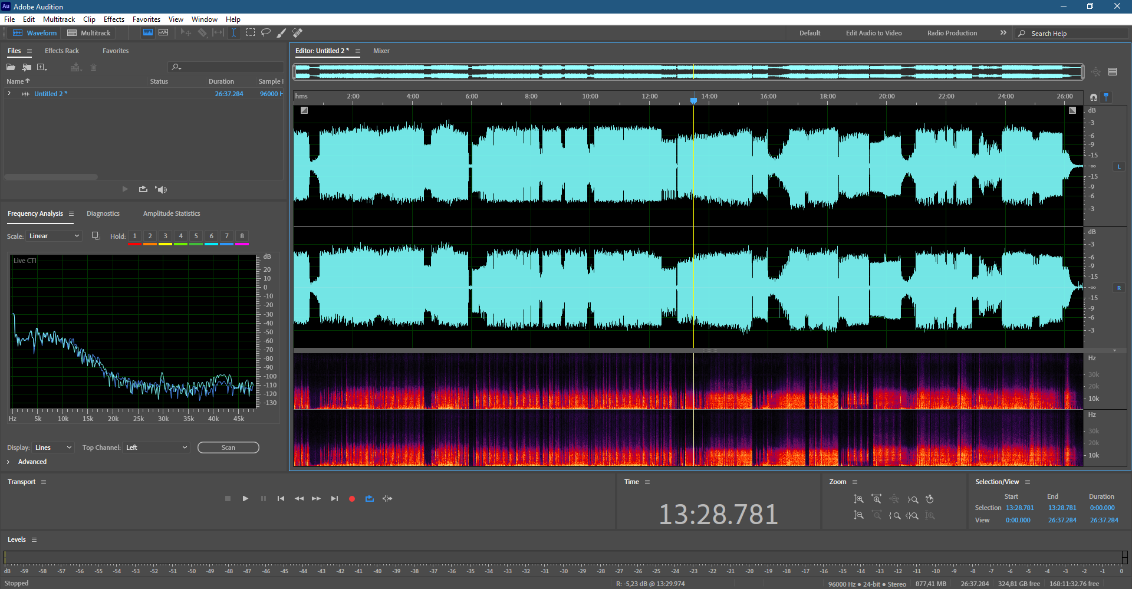Switch to the Amplitude Statistics tab

pos(172,213)
